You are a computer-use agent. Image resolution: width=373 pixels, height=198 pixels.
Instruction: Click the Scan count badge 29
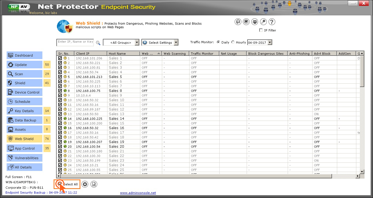(47, 74)
